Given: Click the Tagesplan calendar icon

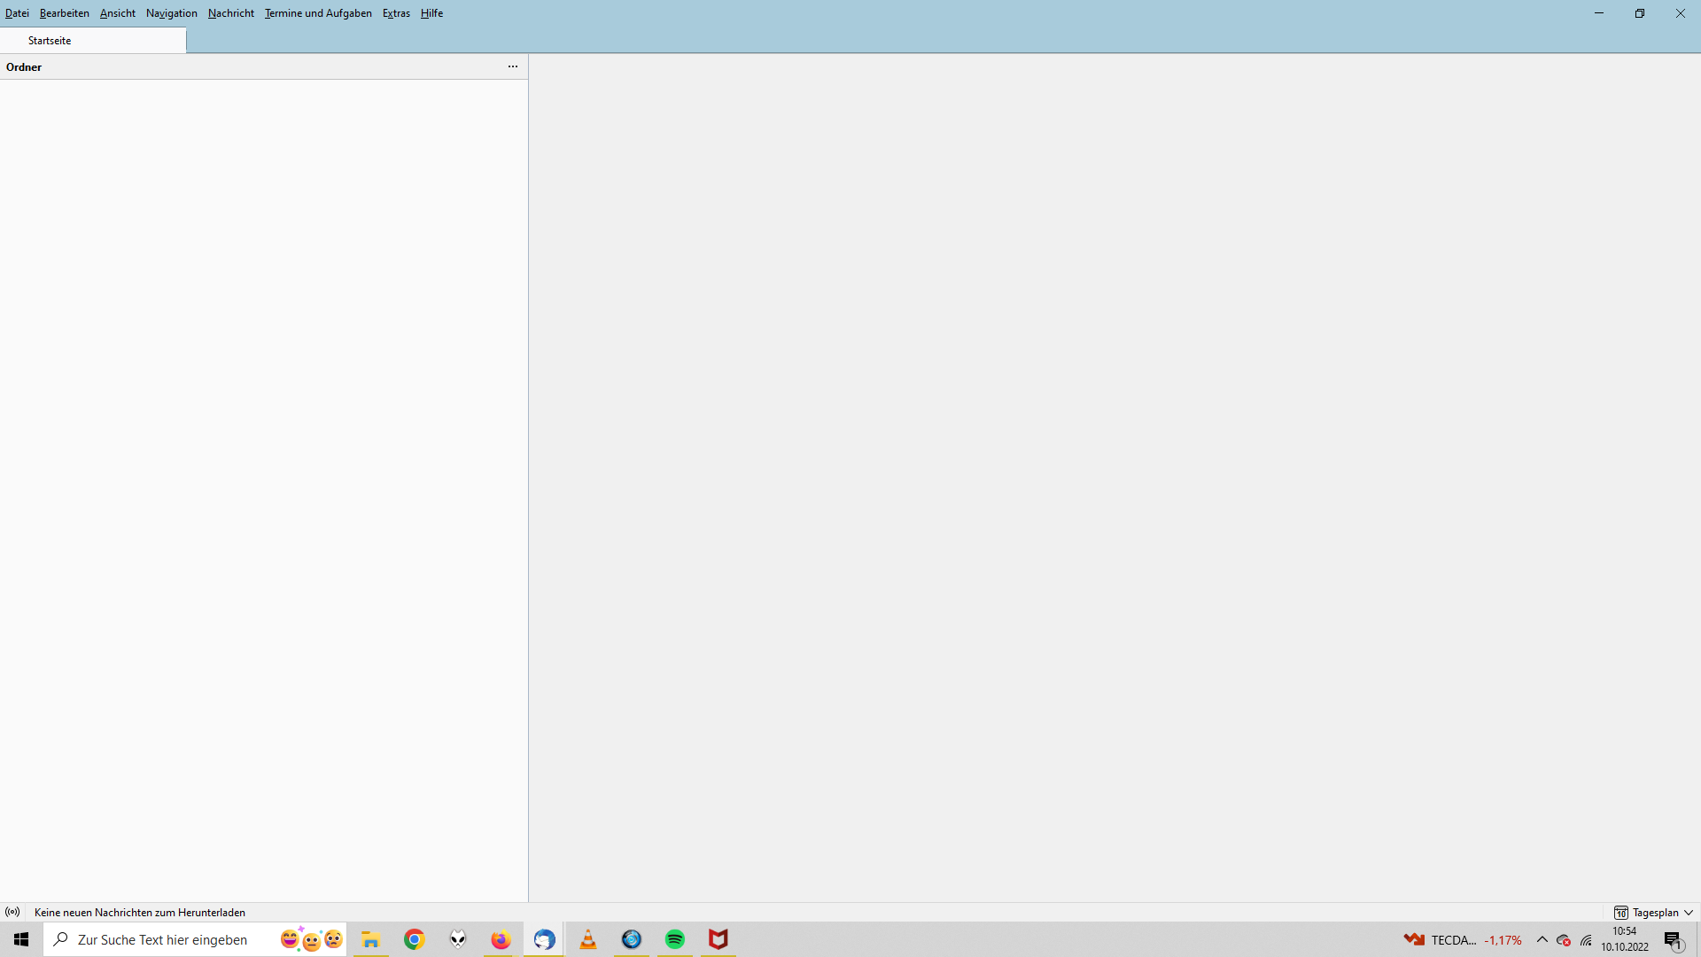Looking at the screenshot, I should [x=1620, y=912].
